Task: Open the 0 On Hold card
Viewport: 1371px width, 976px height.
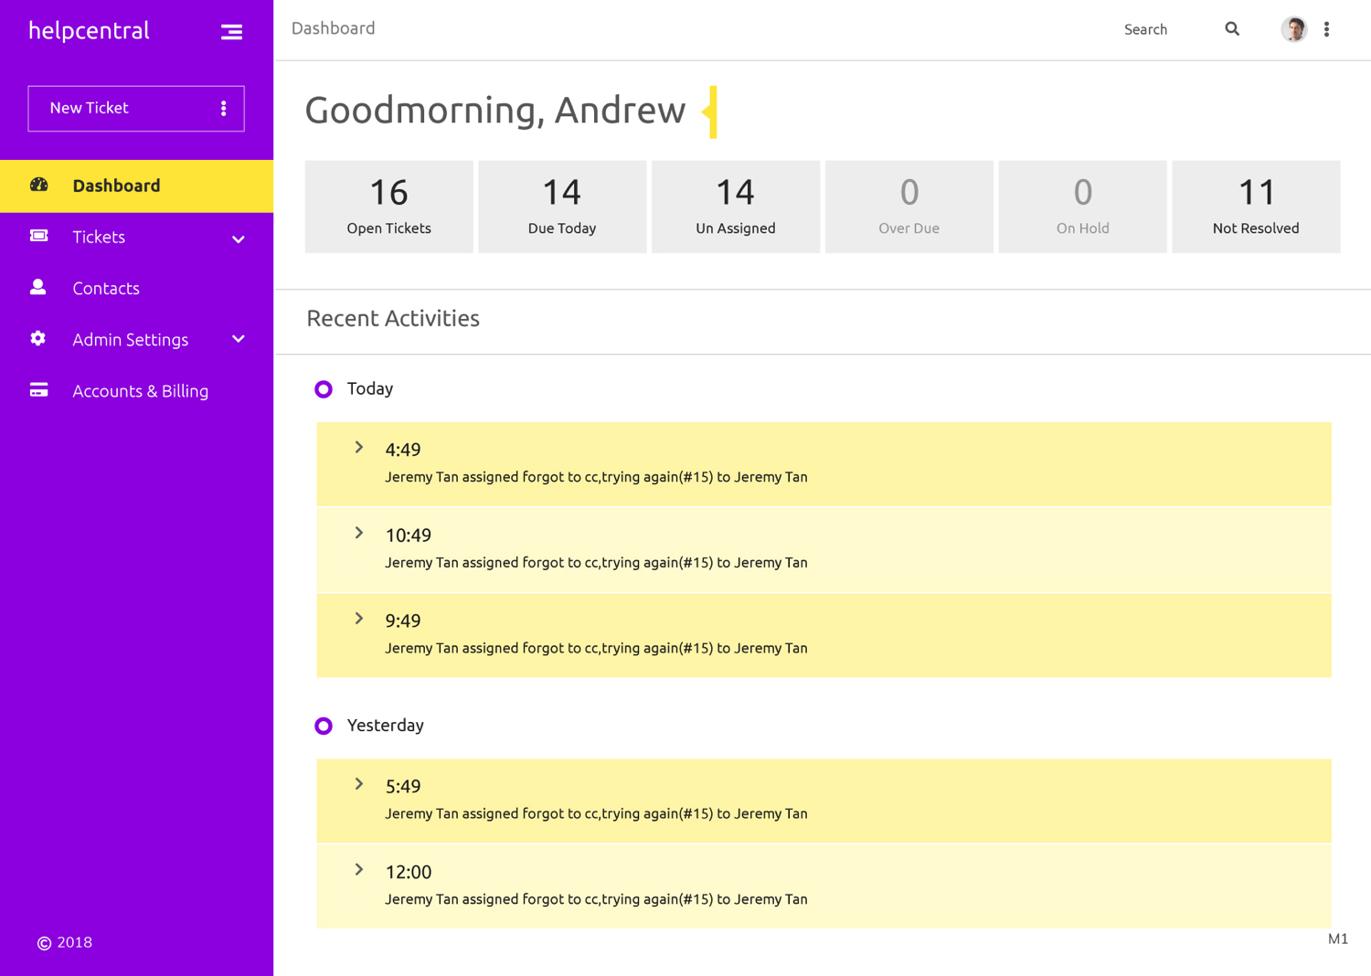Action: (1083, 207)
